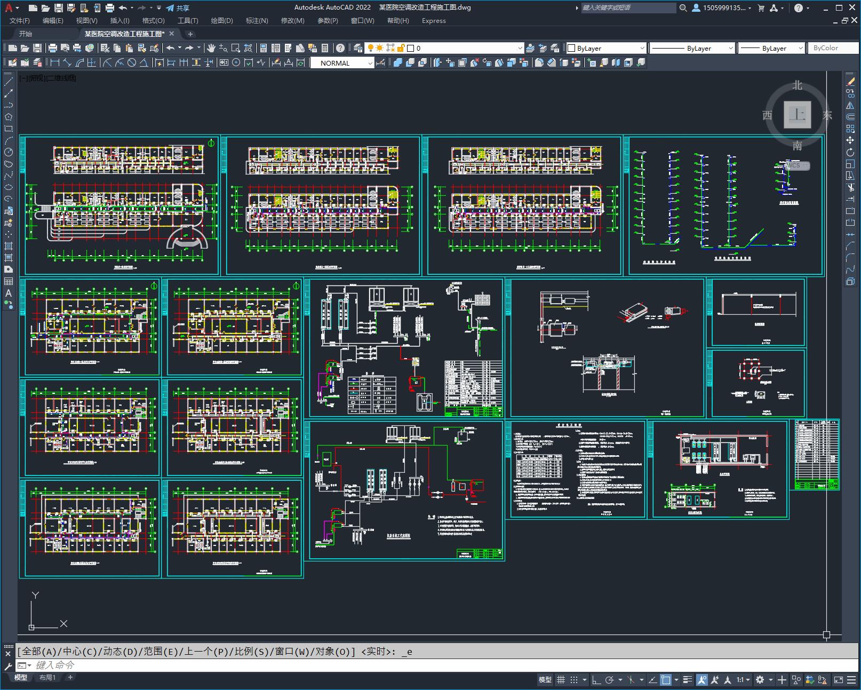The height and width of the screenshot is (690, 861).
Task: Click the Plot Preview icon in the standard toolbar
Action: 65,48
